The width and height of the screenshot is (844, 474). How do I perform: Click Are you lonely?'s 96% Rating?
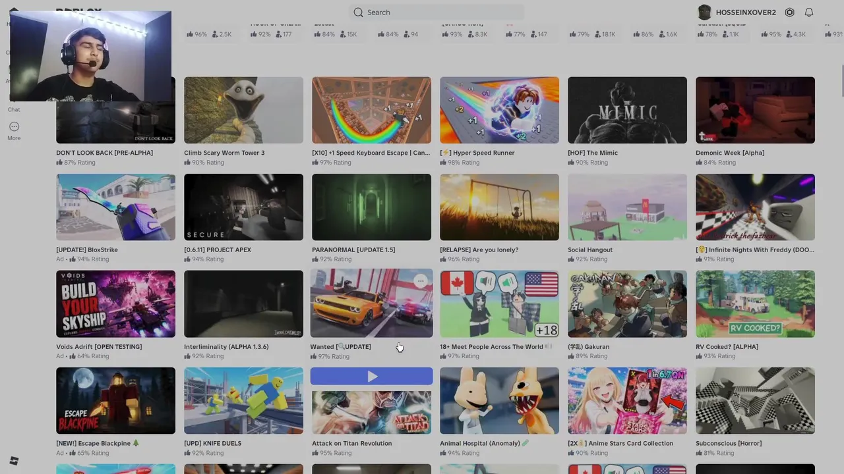(x=460, y=259)
